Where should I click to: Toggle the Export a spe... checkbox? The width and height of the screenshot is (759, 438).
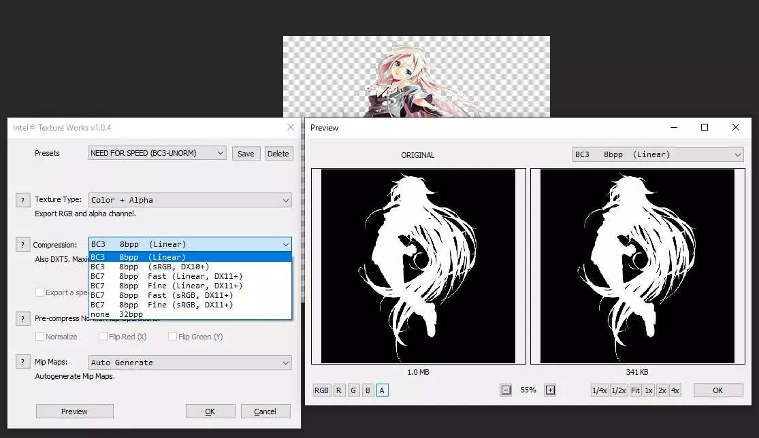point(39,292)
